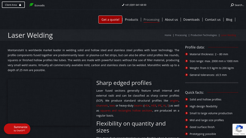This screenshot has height=138, width=246.
Task: Click the Home breadcrumb link
Action: click(x=168, y=35)
